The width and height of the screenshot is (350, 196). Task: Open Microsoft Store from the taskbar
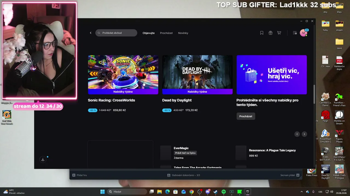click(x=176, y=192)
